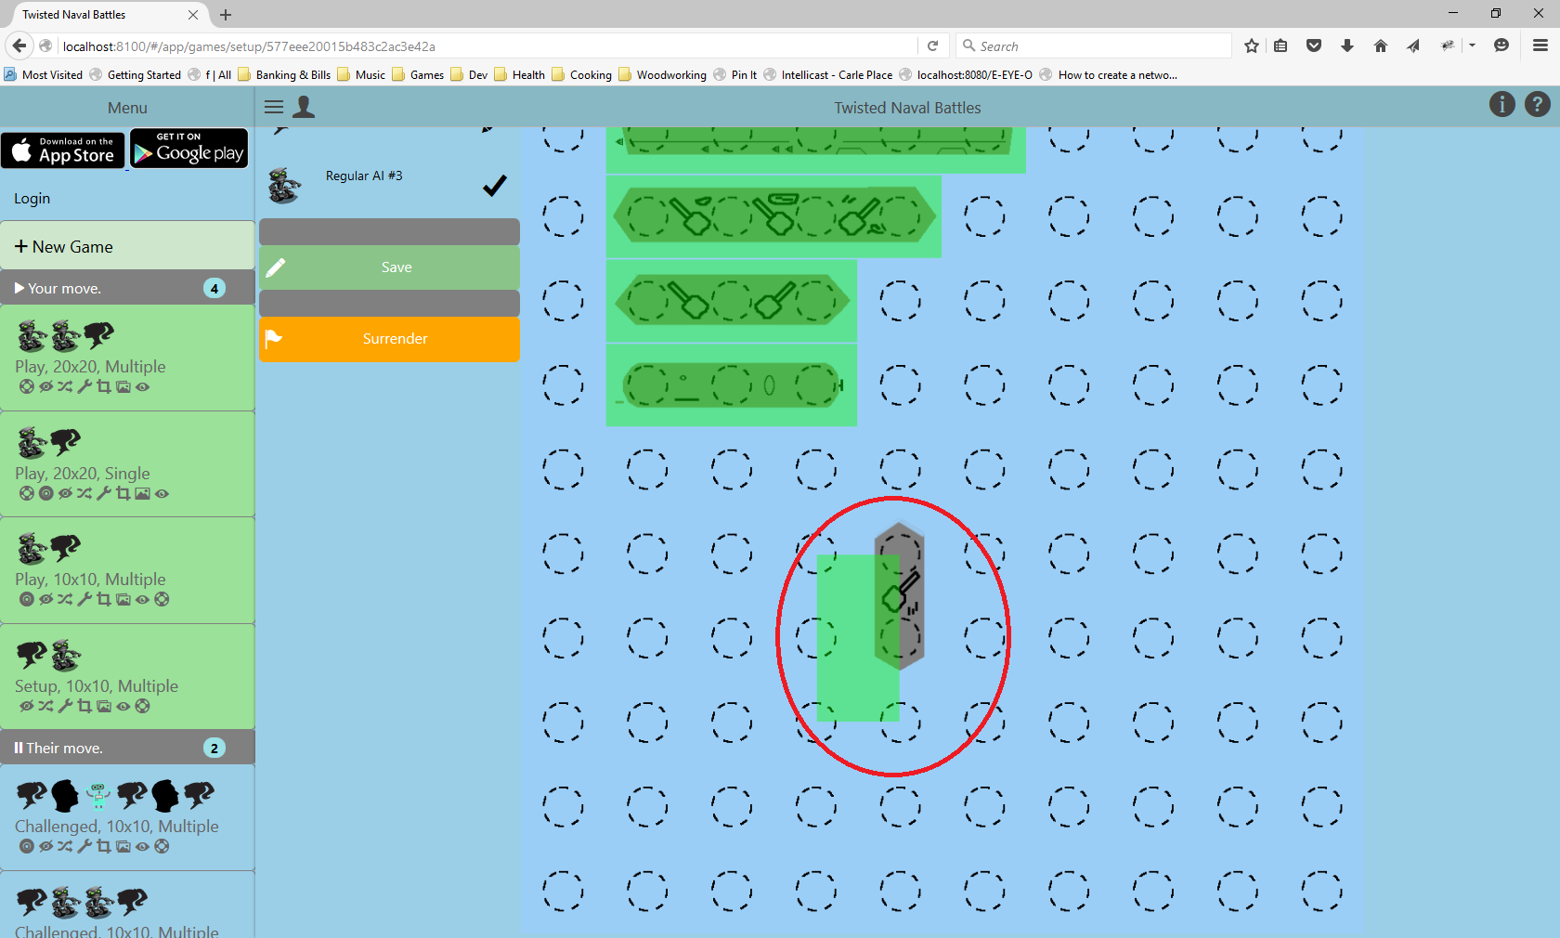Open the Health bookmark folder
1560x938 pixels.
[x=520, y=75]
